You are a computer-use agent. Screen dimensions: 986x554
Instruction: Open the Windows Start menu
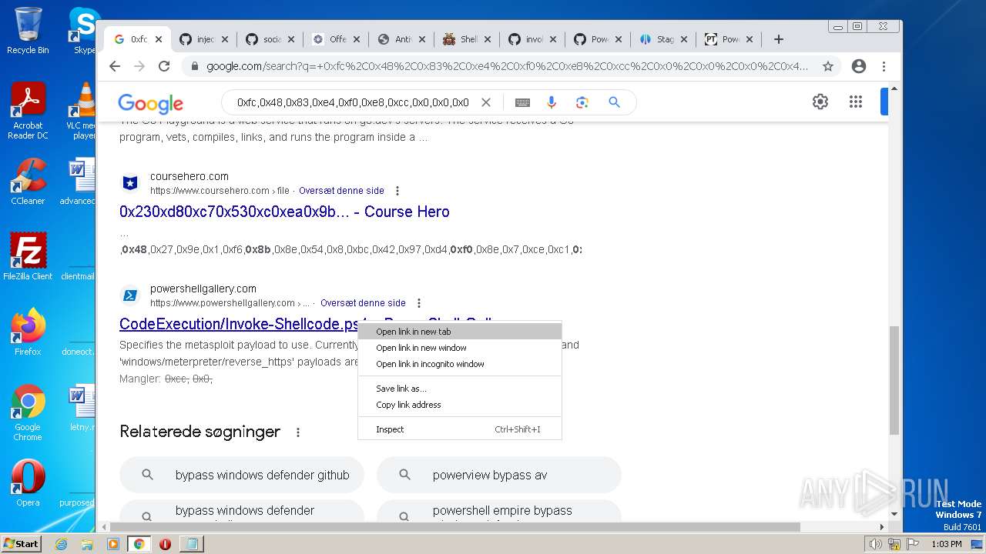(x=21, y=544)
